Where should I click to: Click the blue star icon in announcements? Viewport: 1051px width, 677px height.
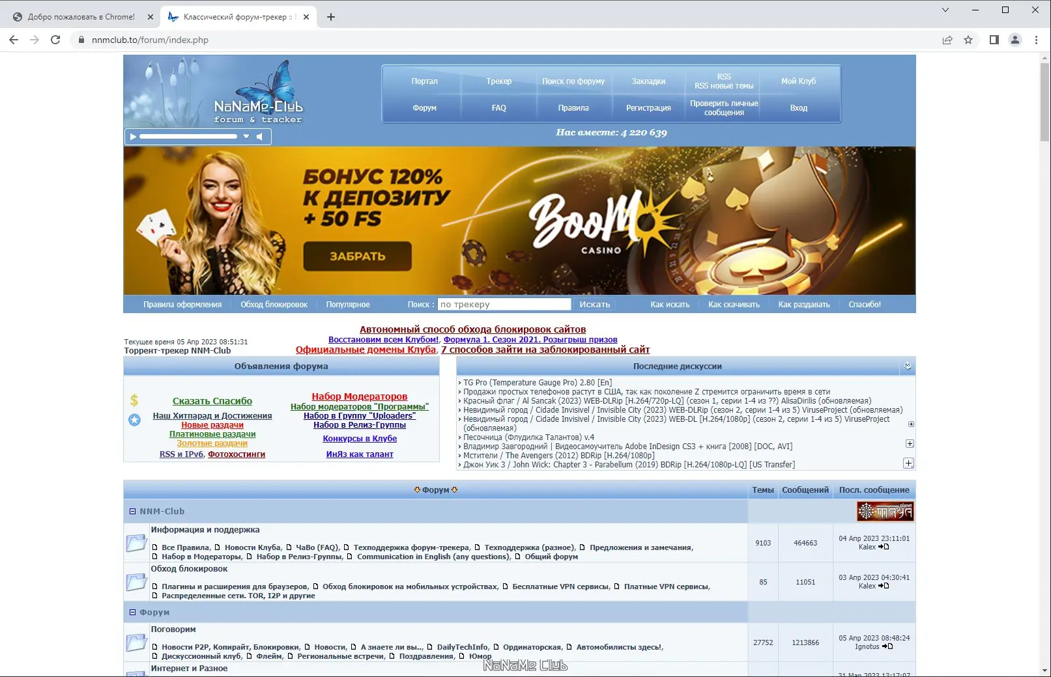(x=134, y=420)
